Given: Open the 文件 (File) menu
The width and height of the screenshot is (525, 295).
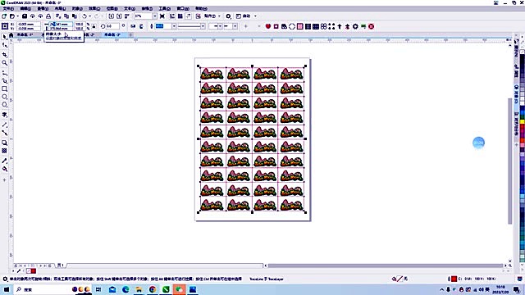Looking at the screenshot, I should 8,8.
